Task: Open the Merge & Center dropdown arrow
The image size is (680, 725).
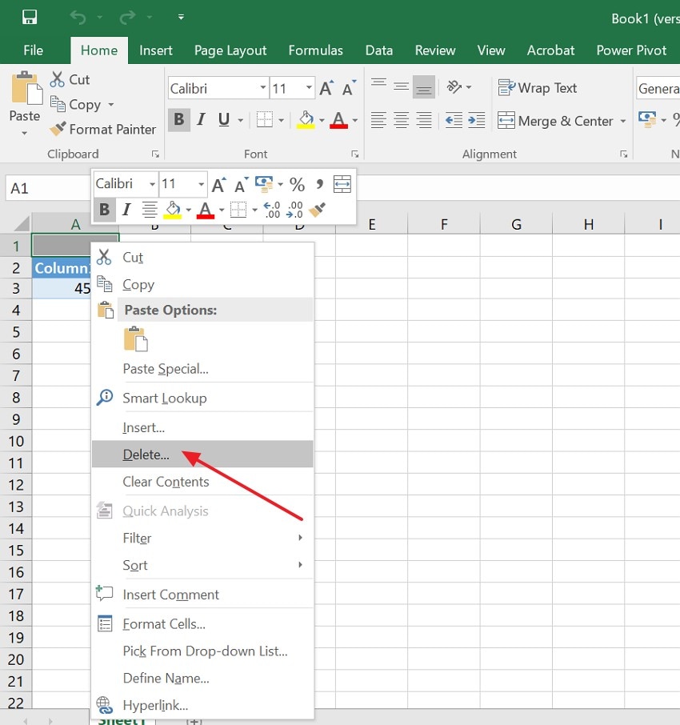Action: (623, 121)
